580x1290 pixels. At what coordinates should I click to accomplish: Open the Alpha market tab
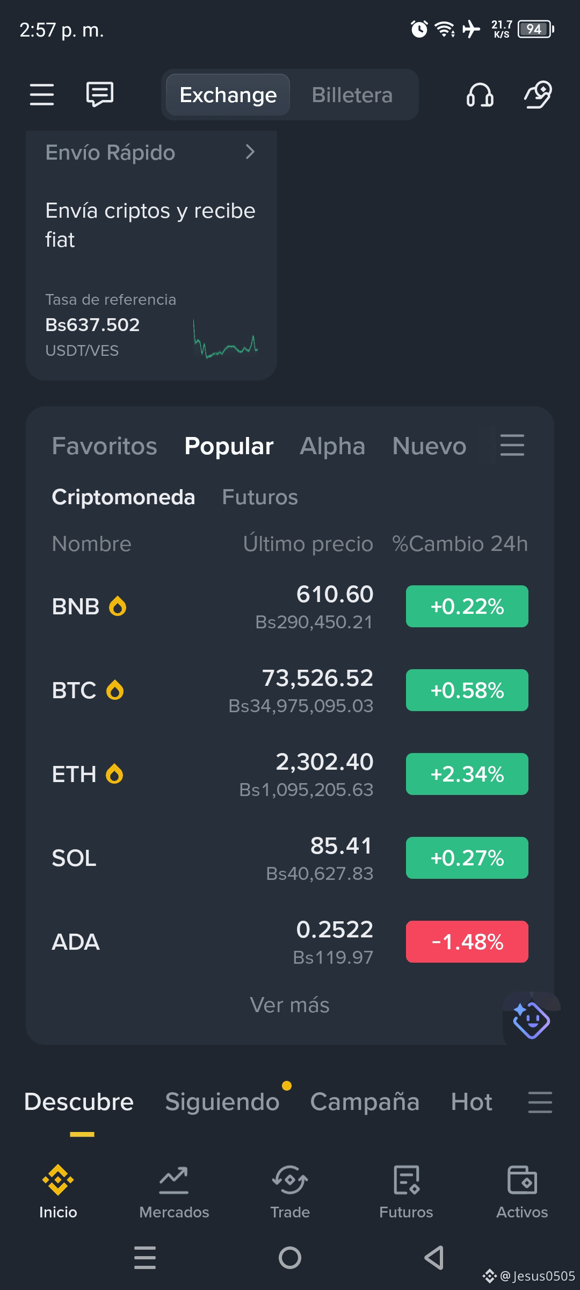click(332, 446)
